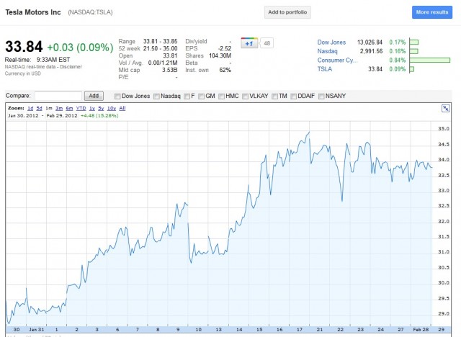Image resolution: width=461 pixels, height=337 pixels.
Task: Select the 1m zoom range
Action: coord(49,108)
